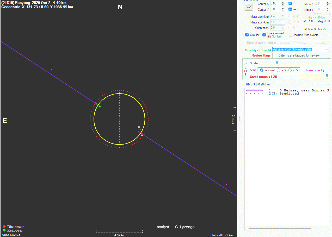Image resolution: width=332 pixels, height=237 pixels.
Task: Click the green Reappear legend dot
Action: pos(4,230)
